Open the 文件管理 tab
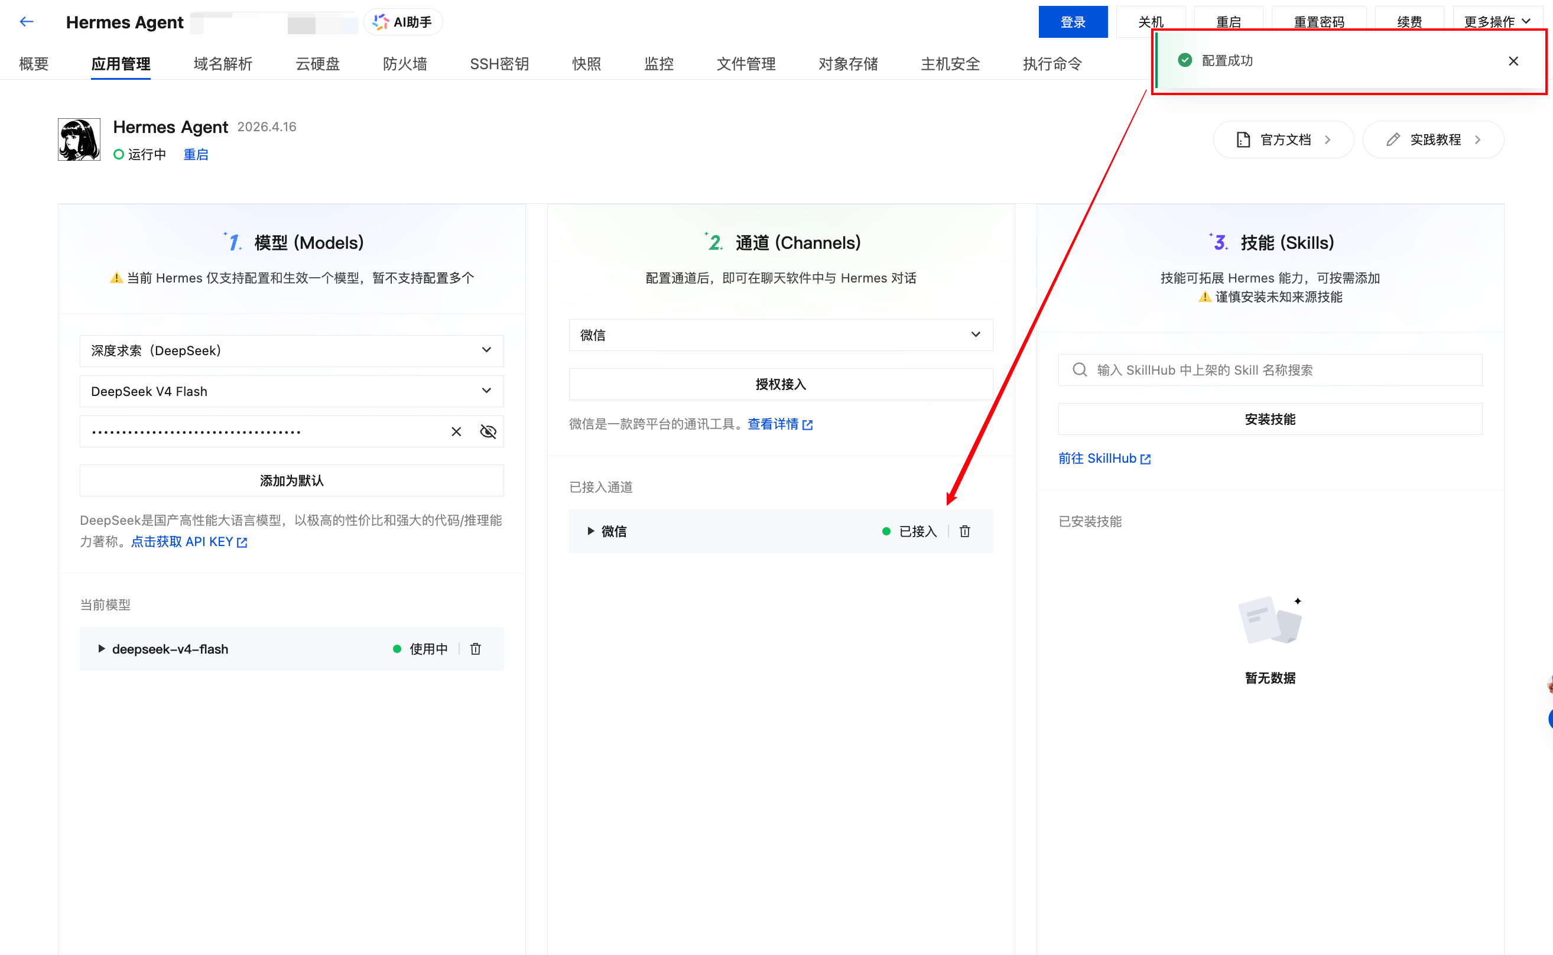This screenshot has width=1553, height=955. [746, 64]
